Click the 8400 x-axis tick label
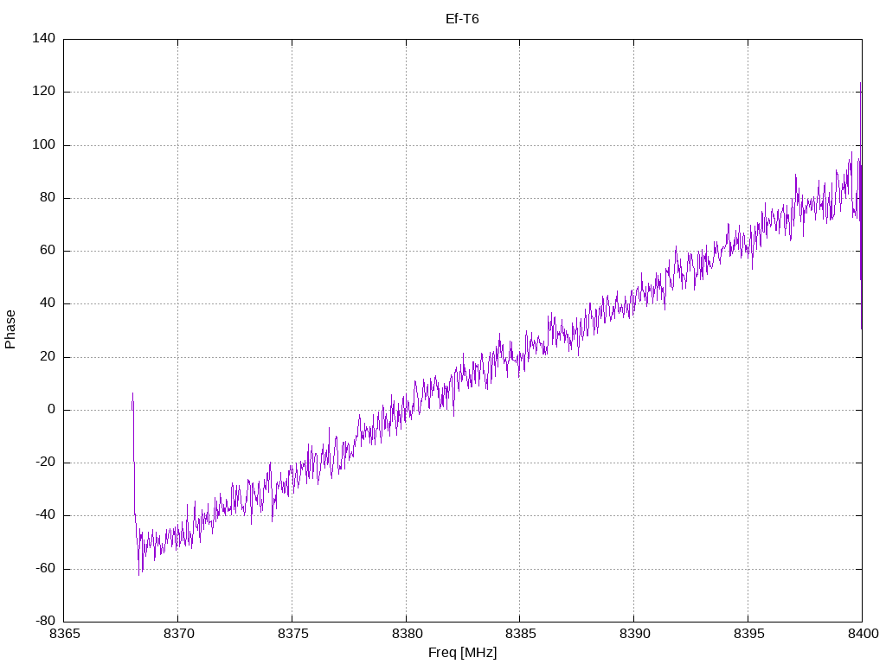This screenshot has width=886, height=664. point(861,634)
